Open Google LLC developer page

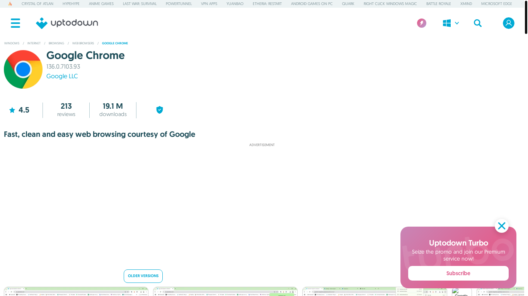[62, 76]
